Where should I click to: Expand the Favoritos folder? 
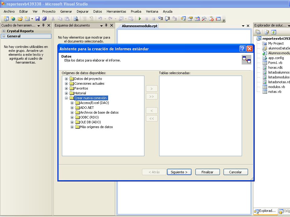pos(66,88)
